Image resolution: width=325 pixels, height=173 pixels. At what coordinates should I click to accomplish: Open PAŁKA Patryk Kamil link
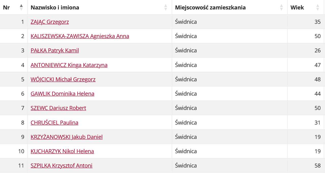55,51
